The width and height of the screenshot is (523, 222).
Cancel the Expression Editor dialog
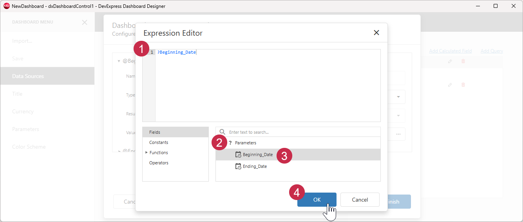point(360,200)
